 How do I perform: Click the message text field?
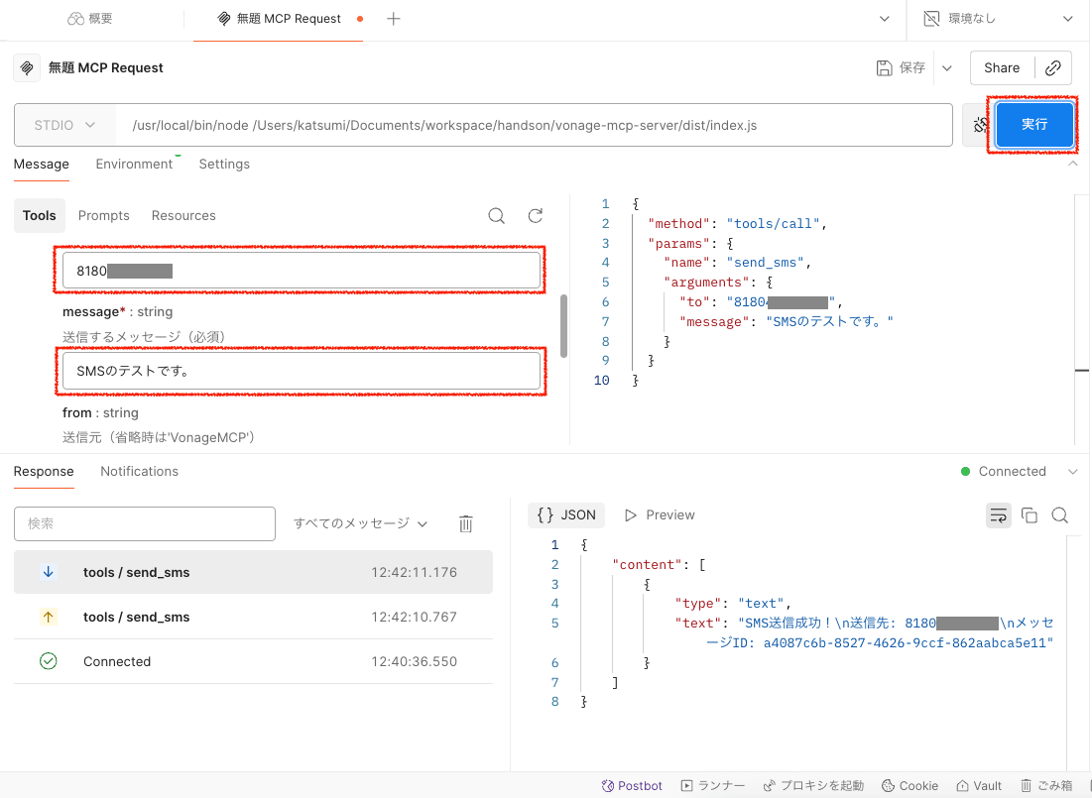301,371
